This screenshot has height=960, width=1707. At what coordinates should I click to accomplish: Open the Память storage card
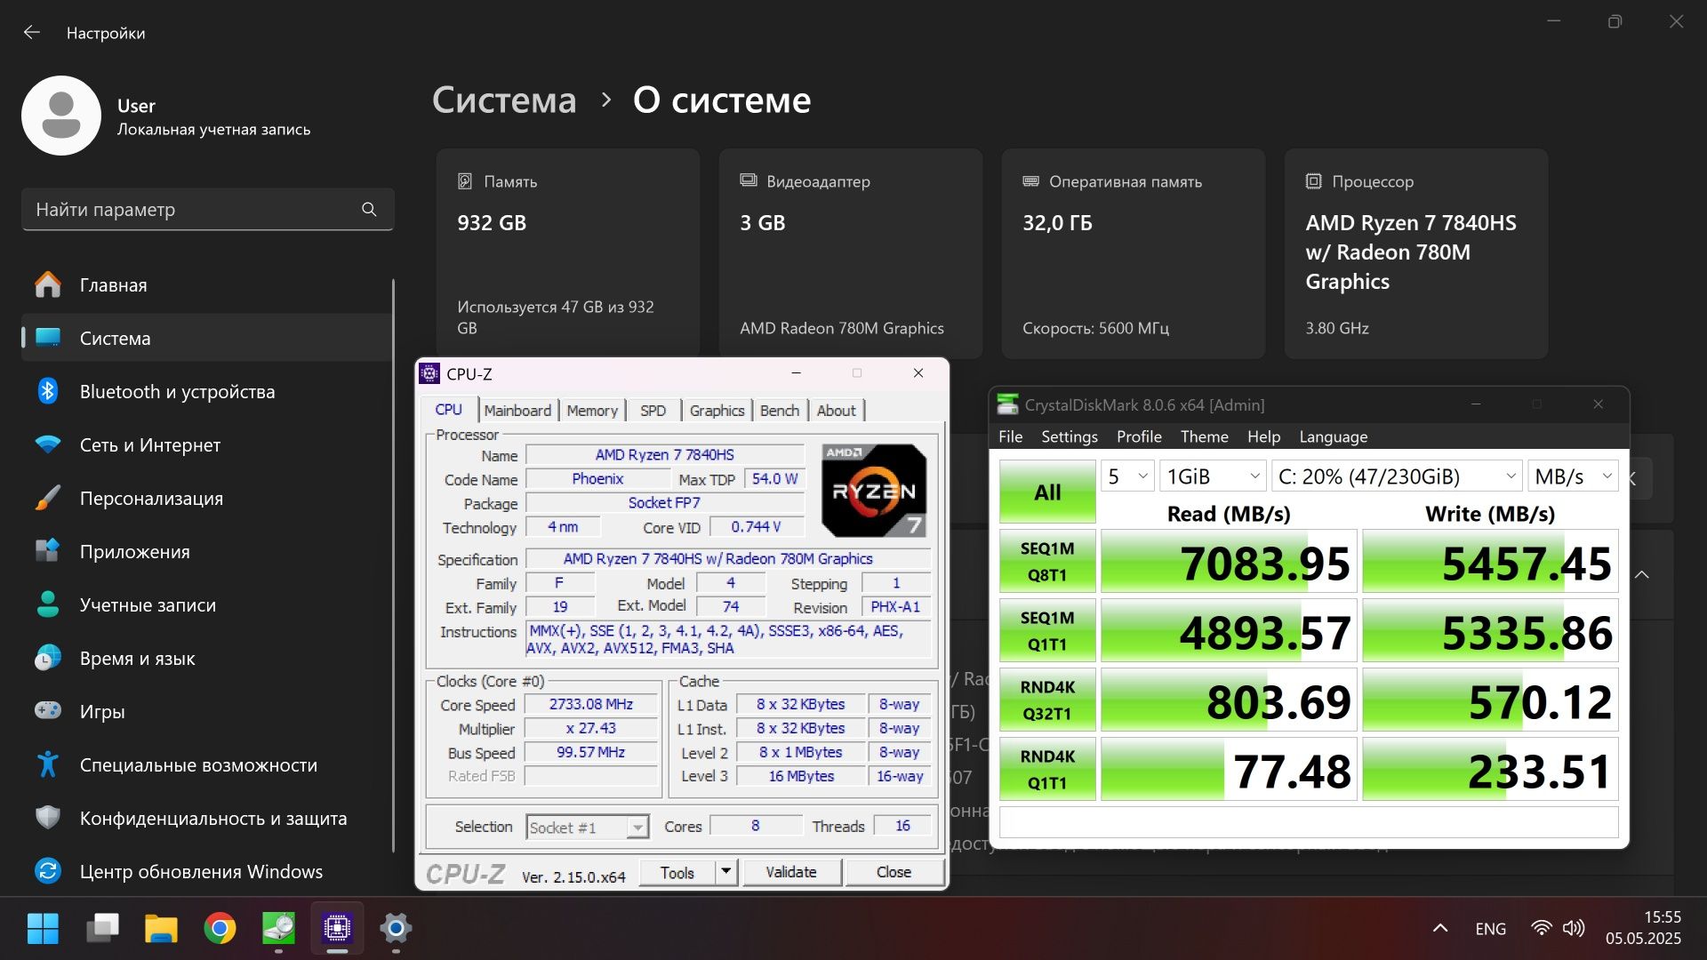click(x=568, y=253)
